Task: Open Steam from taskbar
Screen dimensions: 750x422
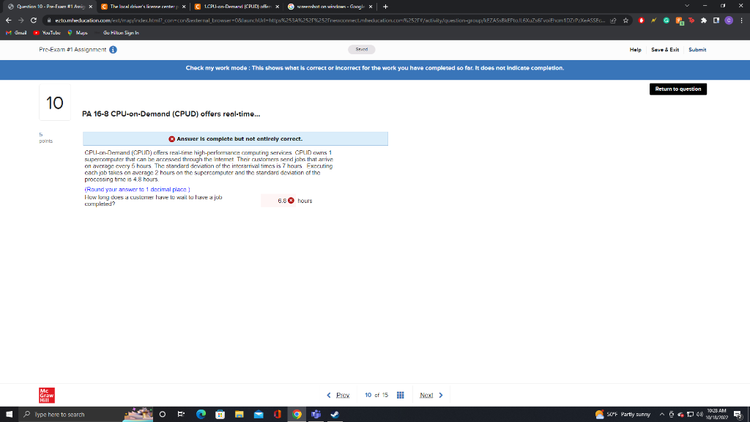Action: pos(335,415)
